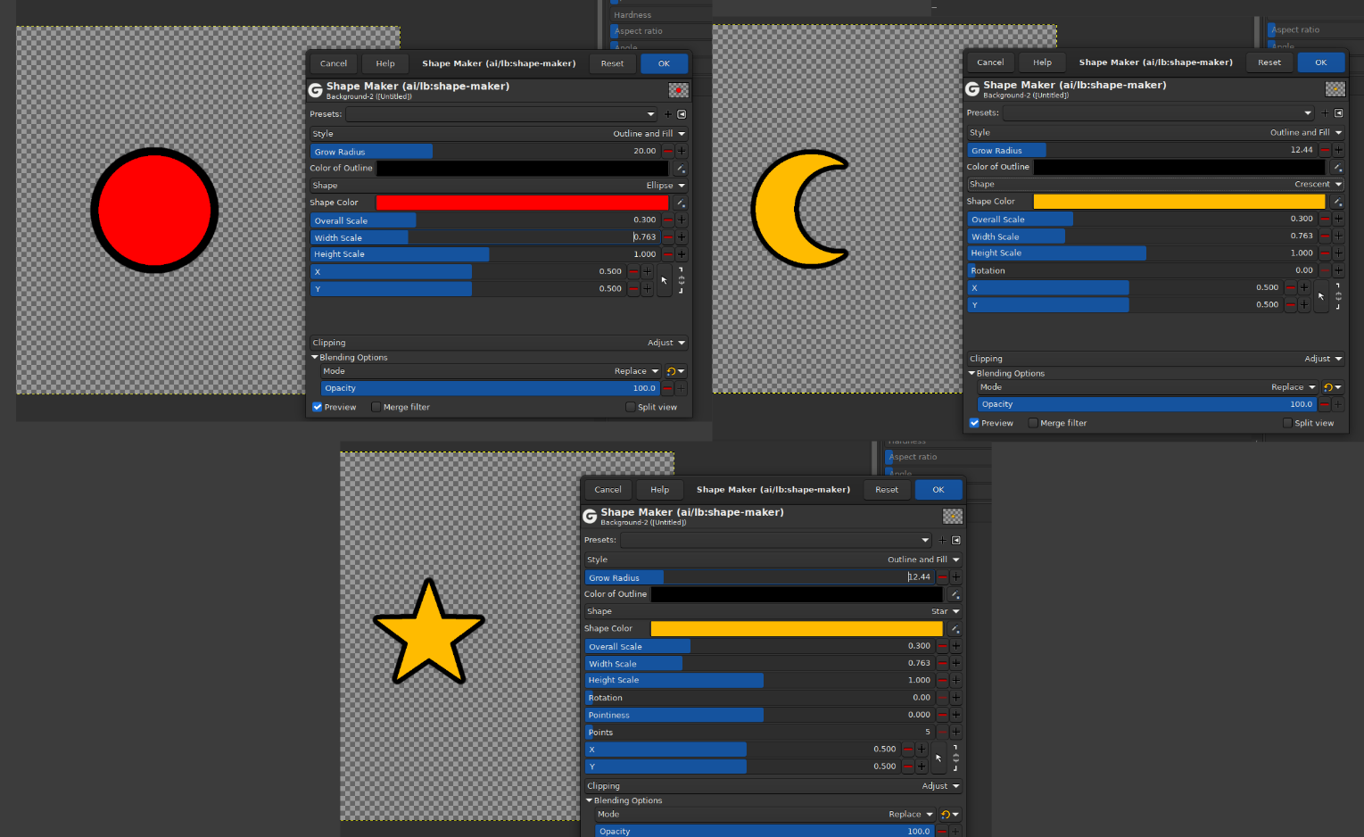Image resolution: width=1364 pixels, height=837 pixels.
Task: Collapse Blending Options in the Crescent dialog
Action: point(1006,373)
